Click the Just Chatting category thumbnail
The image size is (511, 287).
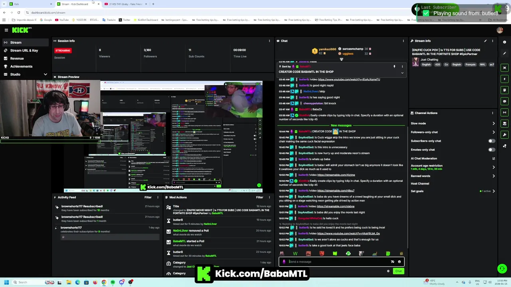click(416, 62)
